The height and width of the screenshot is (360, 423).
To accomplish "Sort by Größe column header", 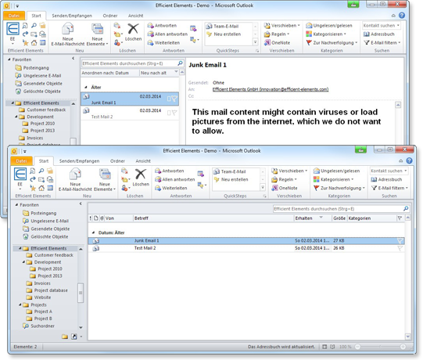I will pyautogui.click(x=339, y=218).
